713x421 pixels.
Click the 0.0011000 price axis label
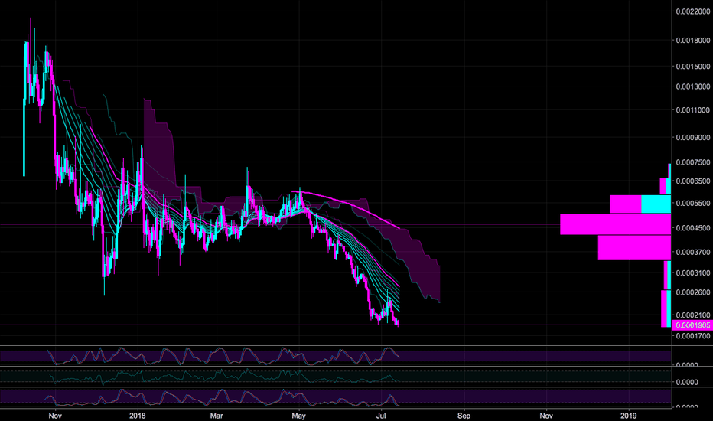coord(693,110)
